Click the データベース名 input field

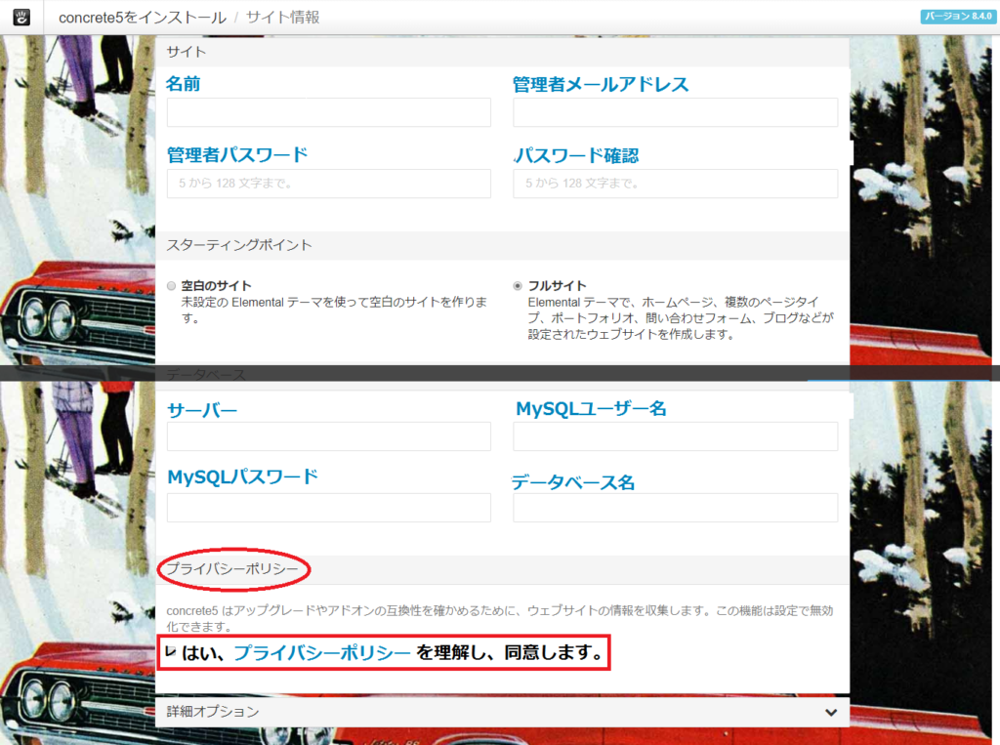point(675,508)
